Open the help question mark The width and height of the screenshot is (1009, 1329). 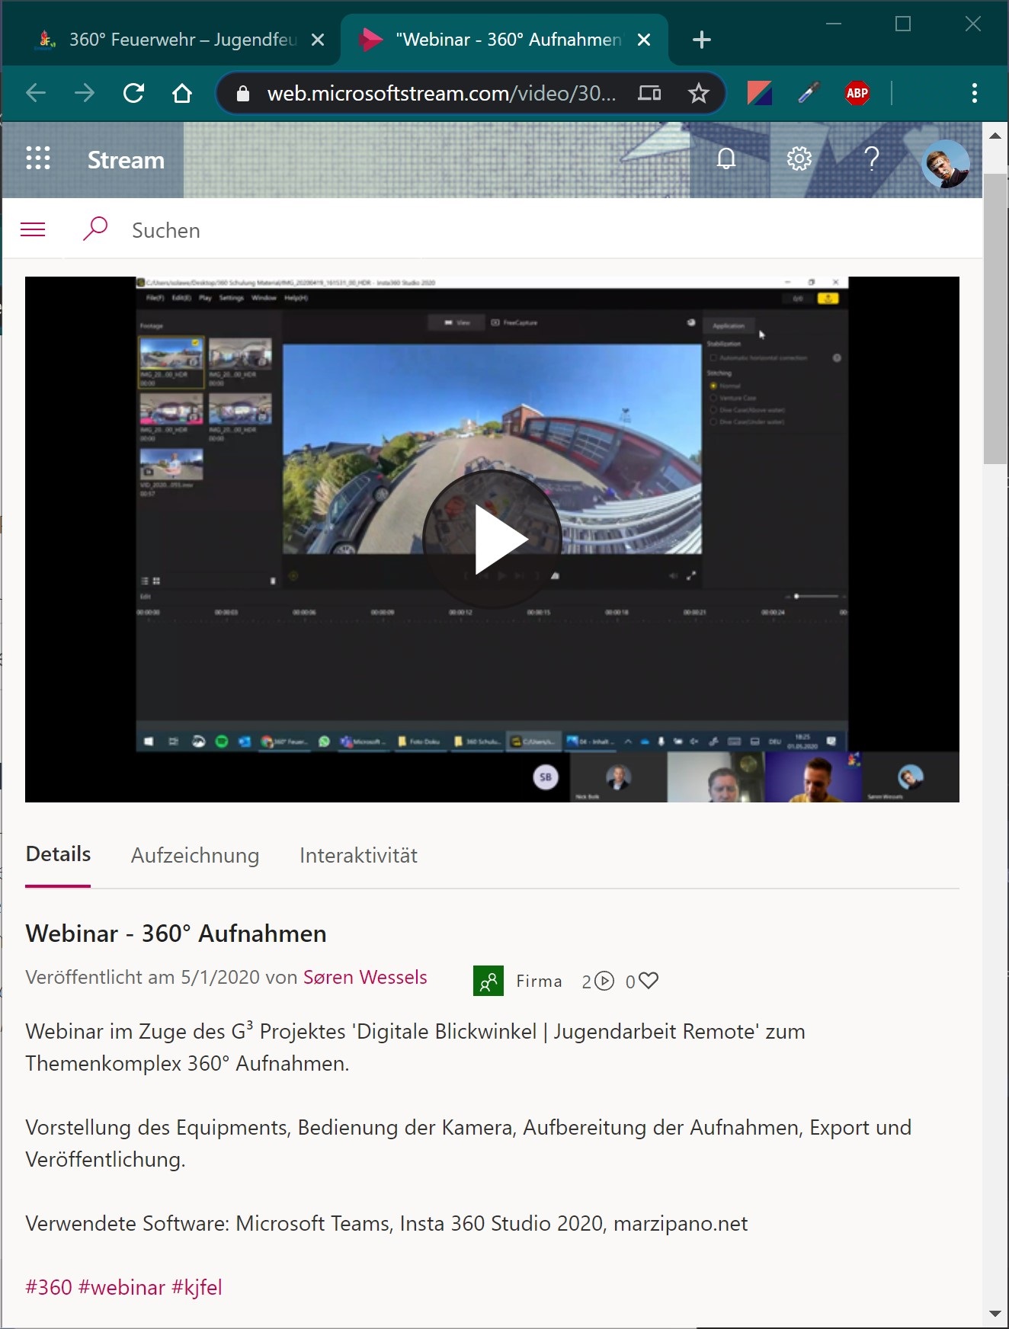872,159
